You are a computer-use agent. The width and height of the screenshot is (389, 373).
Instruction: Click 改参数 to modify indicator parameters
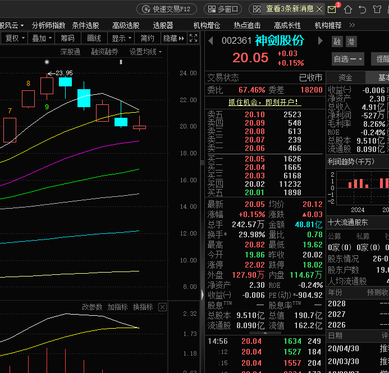(x=92, y=307)
